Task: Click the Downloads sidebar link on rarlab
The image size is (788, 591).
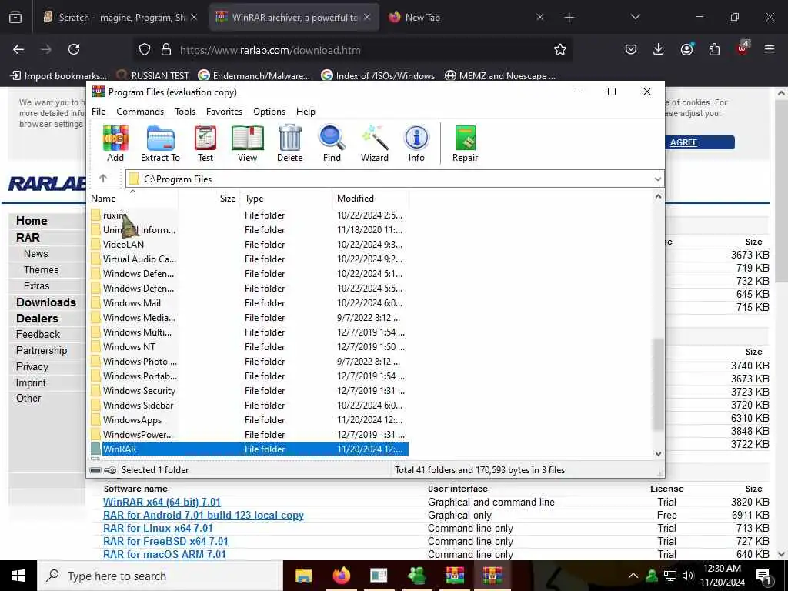Action: tap(46, 302)
